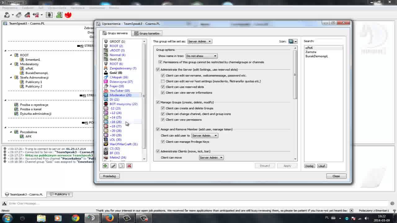Click the Search field in permissions dialog
Screen dimensions: 397x223
(329, 41)
